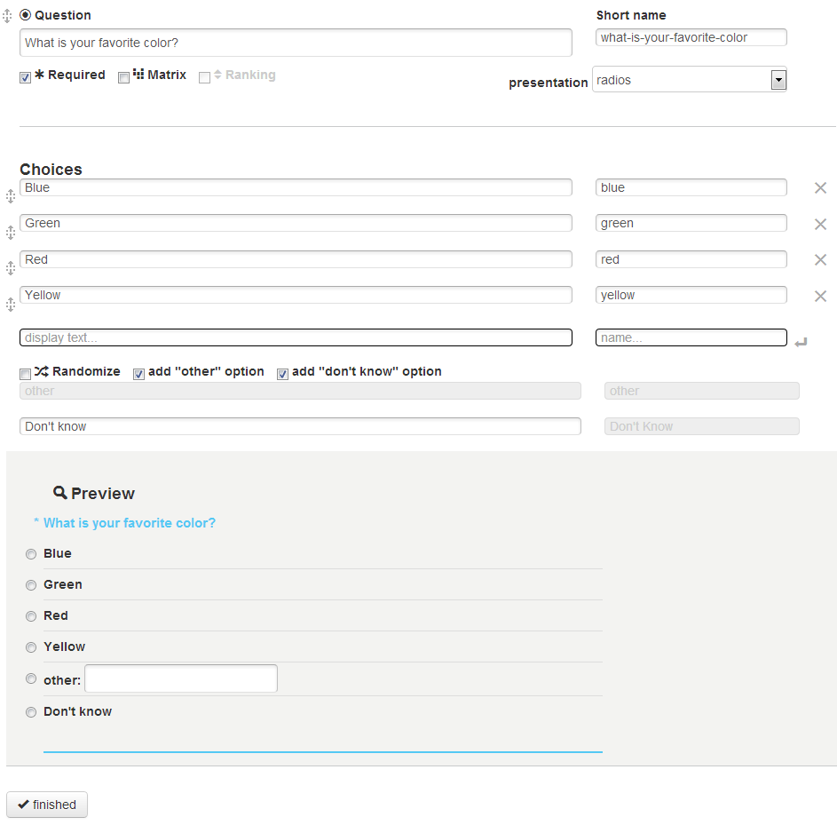Click the Randomize shuffle icon

(41, 371)
